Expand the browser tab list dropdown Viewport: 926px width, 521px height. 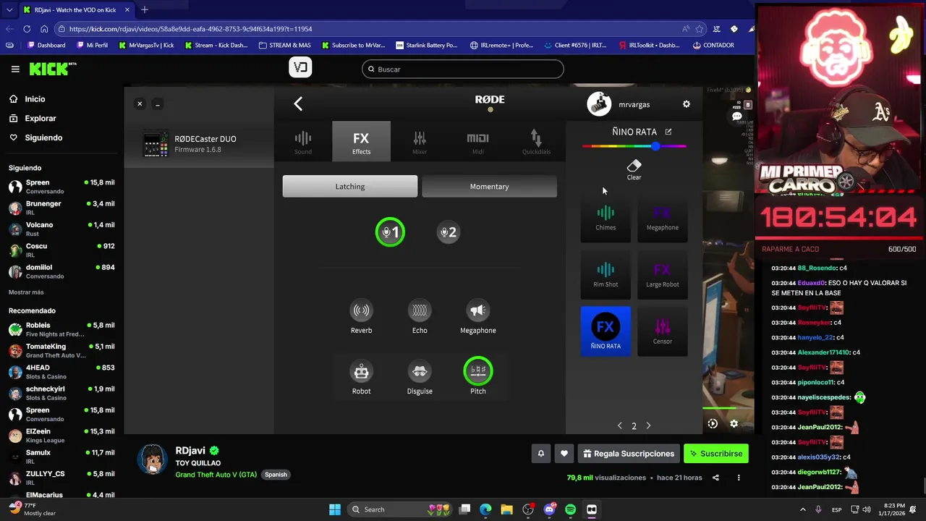coord(9,10)
